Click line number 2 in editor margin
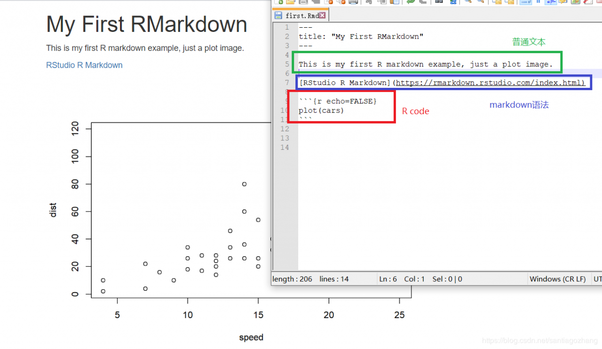This screenshot has height=349, width=602. [287, 36]
